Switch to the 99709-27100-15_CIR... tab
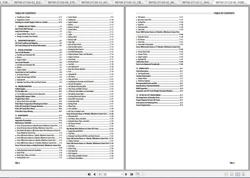 point(129,3)
